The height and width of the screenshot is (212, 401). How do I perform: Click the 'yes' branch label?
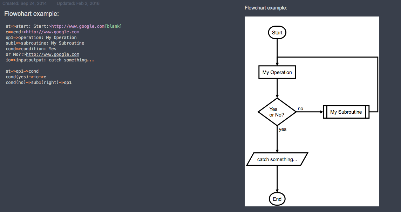pos(283,129)
